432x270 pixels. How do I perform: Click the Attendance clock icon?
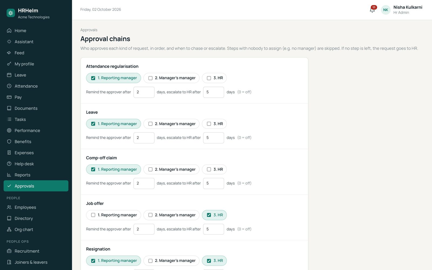point(9,86)
